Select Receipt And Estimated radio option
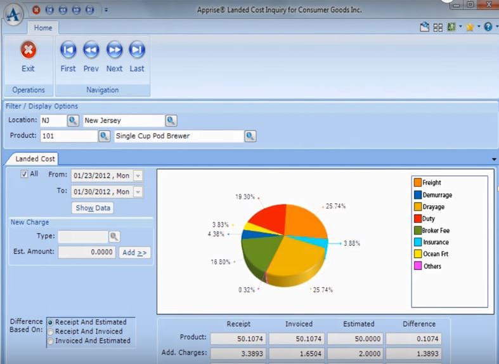Image resolution: width=499 pixels, height=364 pixels. (51, 322)
